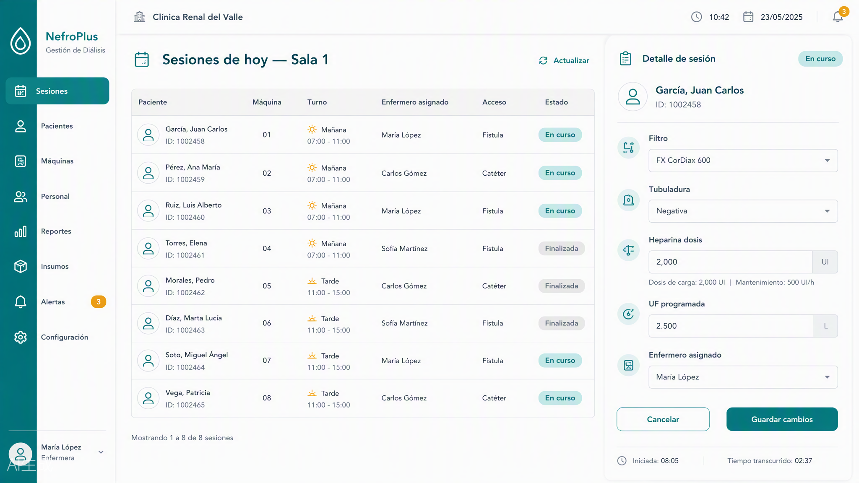Click En curso status for Soto, Miguel Ángel
Screen dimensions: 859x483
560,361
